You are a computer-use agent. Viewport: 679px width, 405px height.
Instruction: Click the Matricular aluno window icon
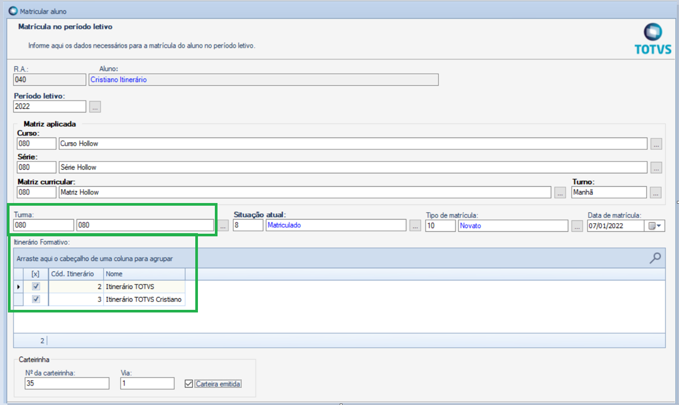pyautogui.click(x=13, y=11)
